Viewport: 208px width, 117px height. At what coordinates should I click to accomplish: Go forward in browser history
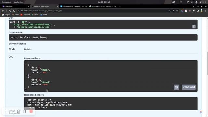[x=6, y=11]
